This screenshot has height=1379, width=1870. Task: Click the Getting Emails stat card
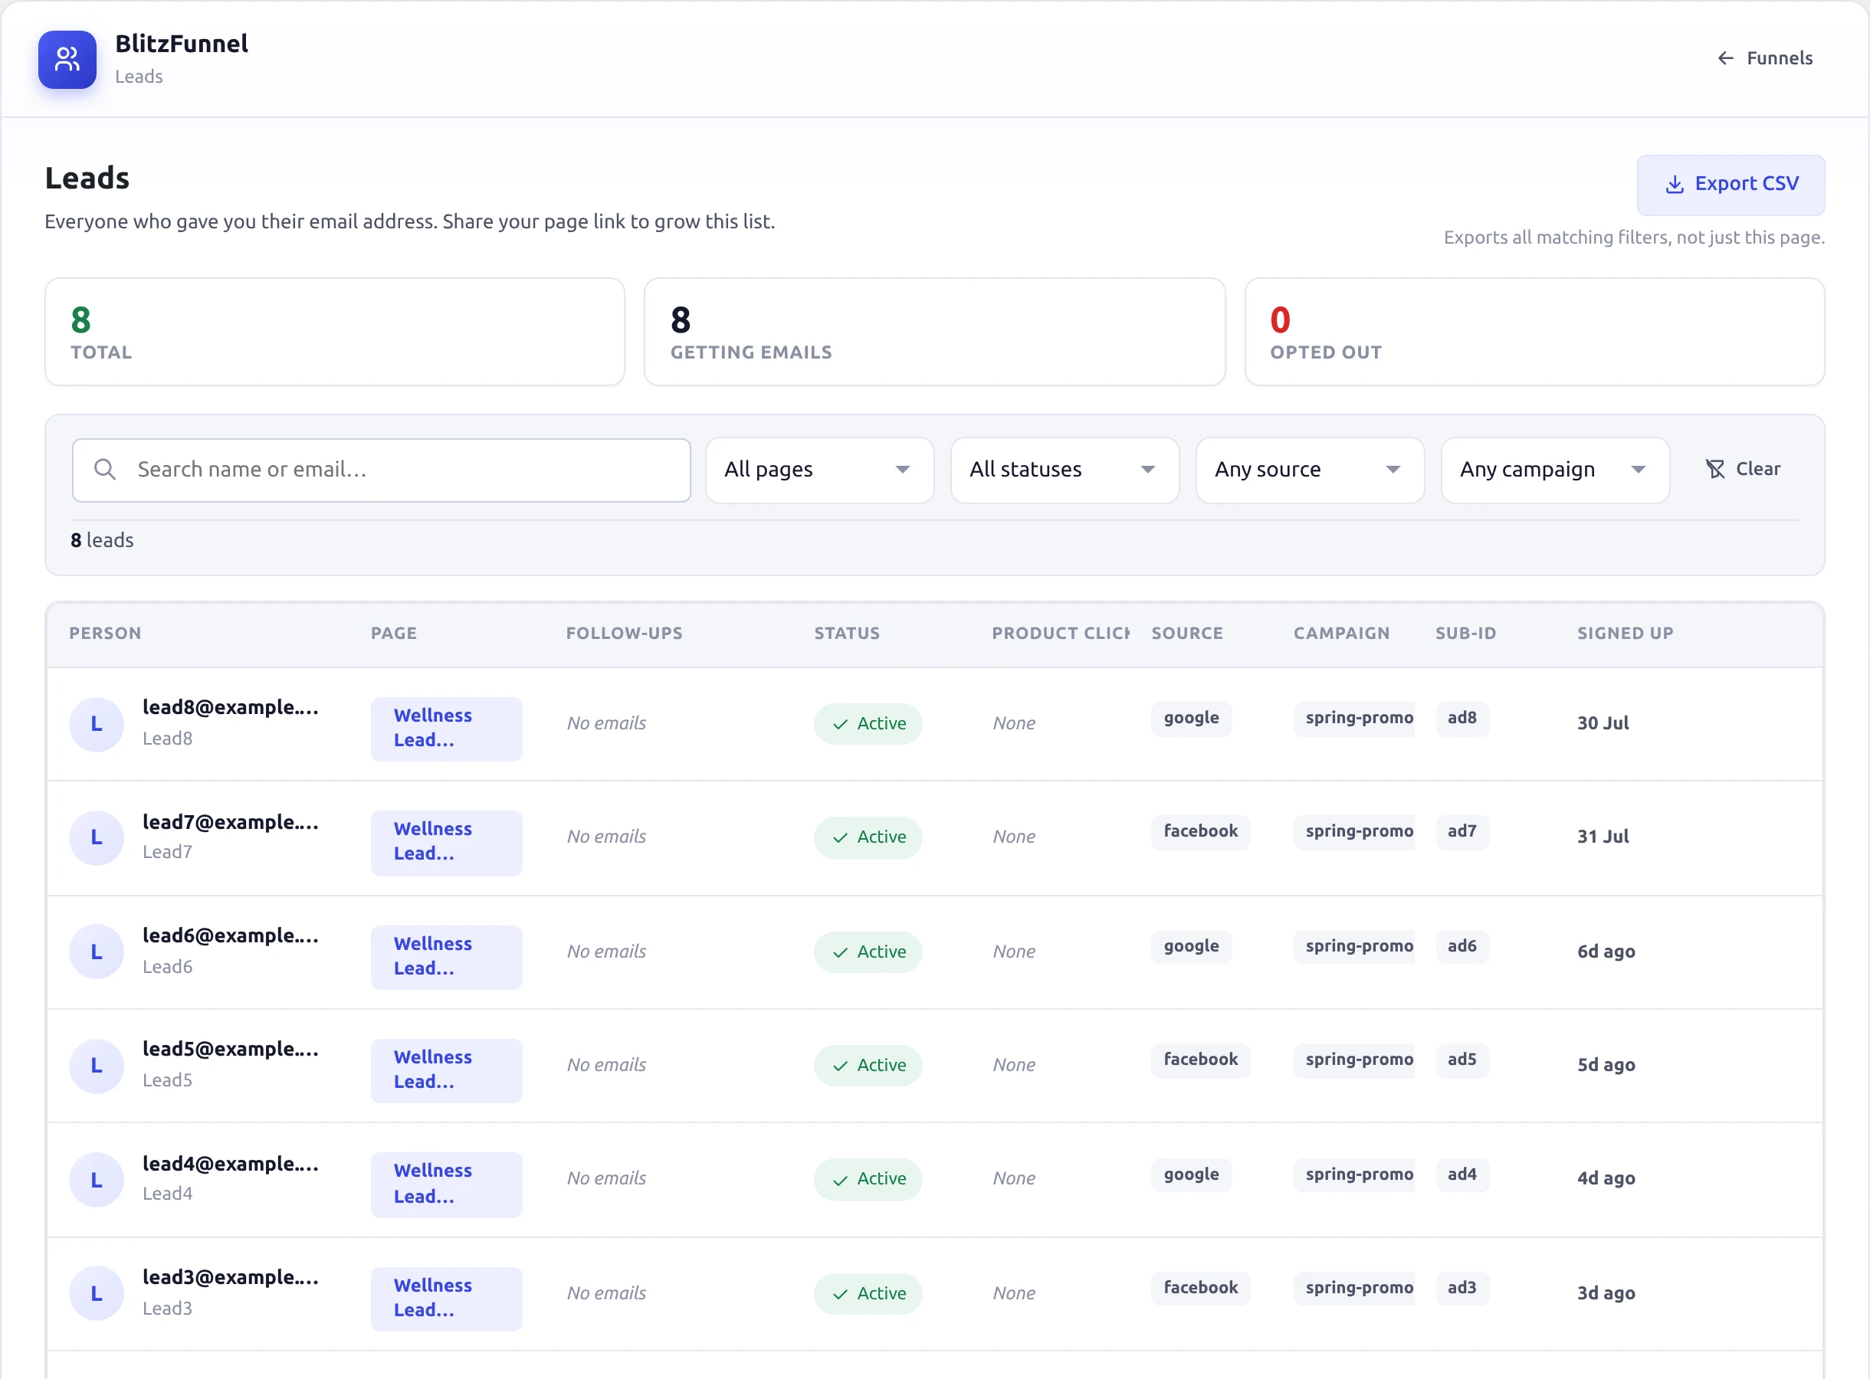934,332
